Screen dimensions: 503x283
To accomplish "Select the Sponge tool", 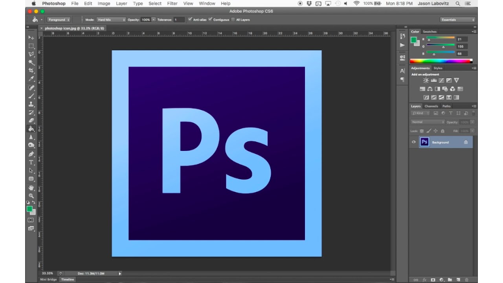I will [x=31, y=145].
